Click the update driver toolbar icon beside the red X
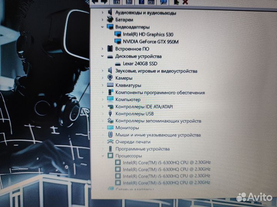The image size is (277, 207). [176, 2]
